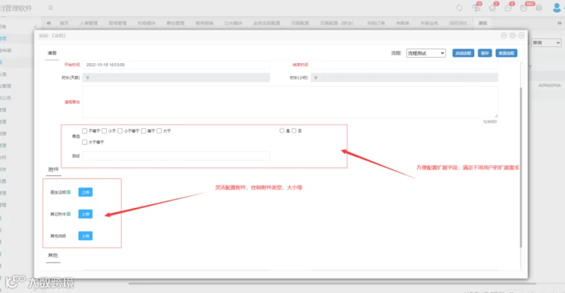Switch to the 页面配置（移动）tab

pos(336,23)
